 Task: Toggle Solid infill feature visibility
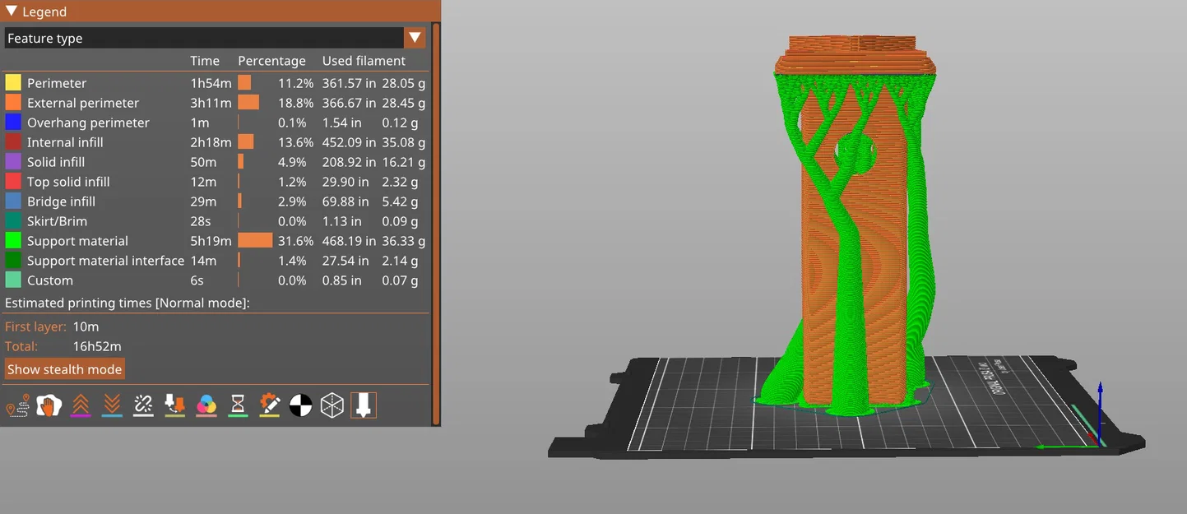point(216,162)
